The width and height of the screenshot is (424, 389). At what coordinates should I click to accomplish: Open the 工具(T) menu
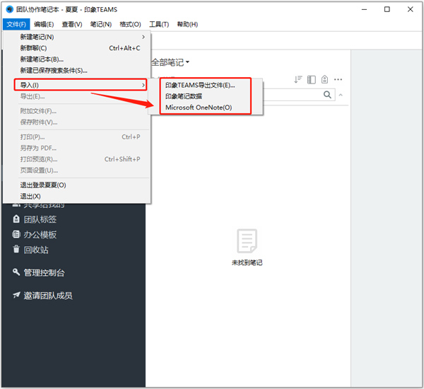pos(160,24)
